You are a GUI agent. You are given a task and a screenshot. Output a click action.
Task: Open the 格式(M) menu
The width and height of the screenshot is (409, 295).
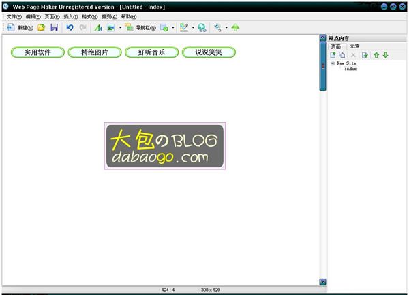click(x=89, y=16)
